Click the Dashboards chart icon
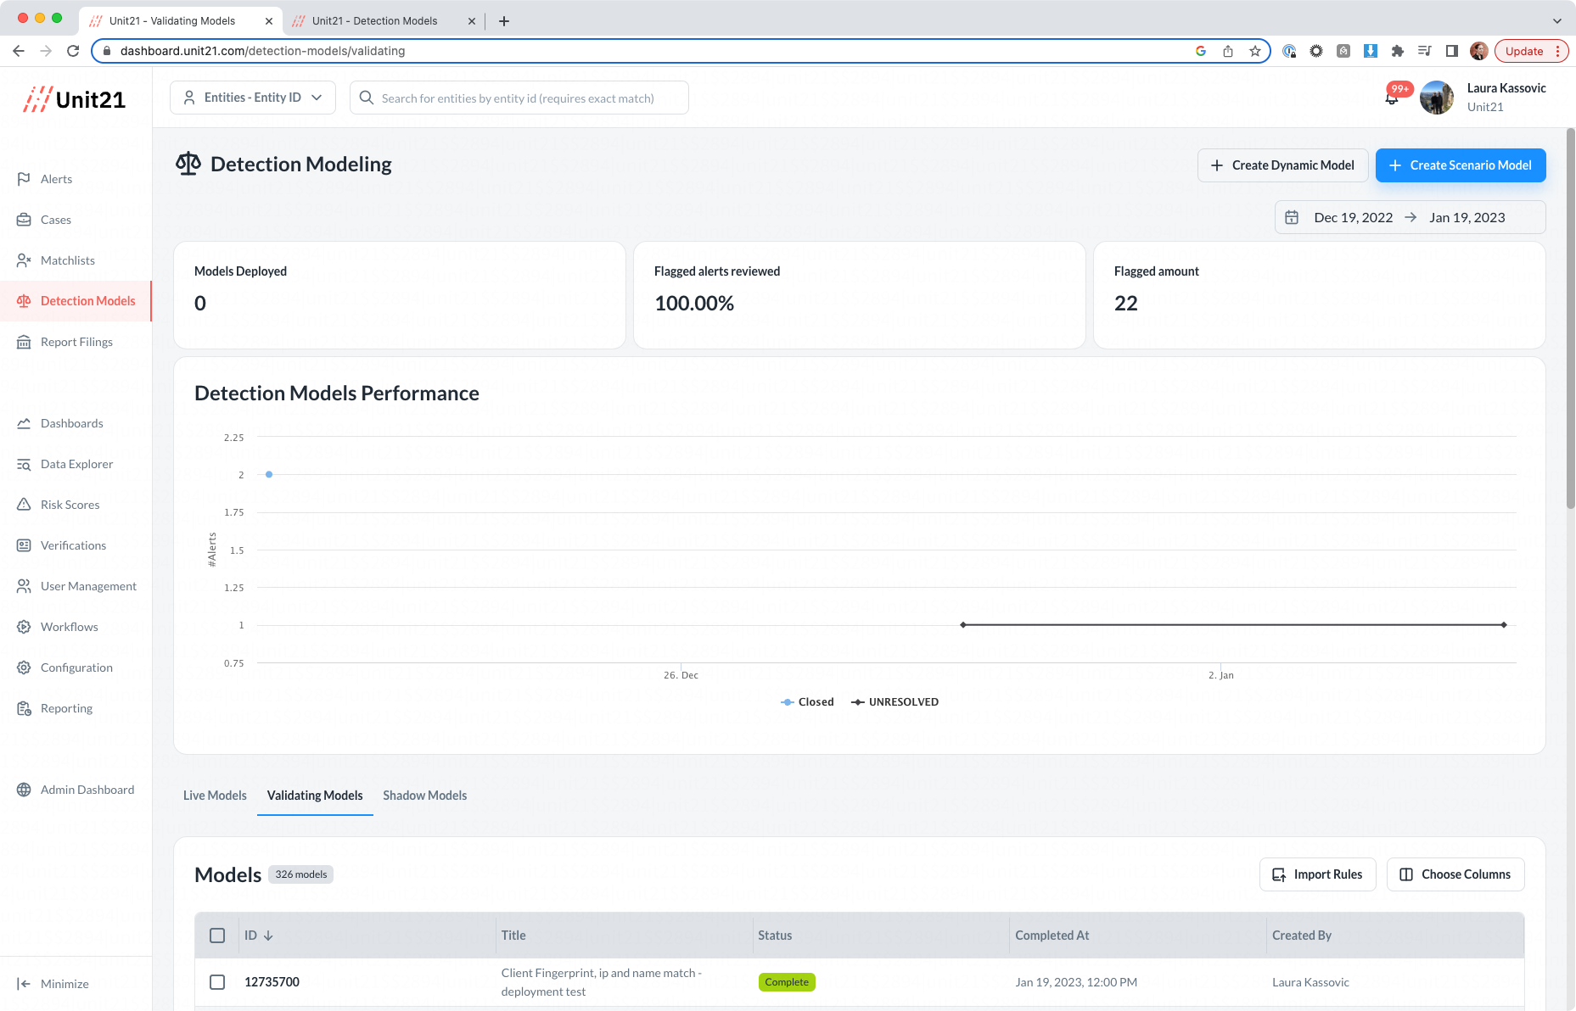The image size is (1576, 1011). (24, 423)
